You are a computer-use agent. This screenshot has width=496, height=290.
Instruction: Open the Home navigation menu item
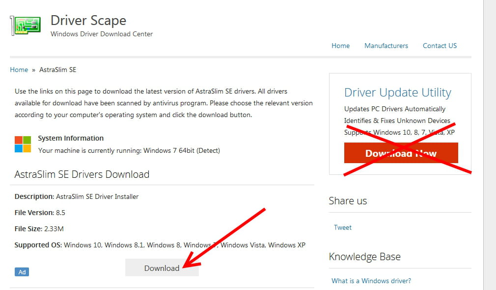(340, 46)
